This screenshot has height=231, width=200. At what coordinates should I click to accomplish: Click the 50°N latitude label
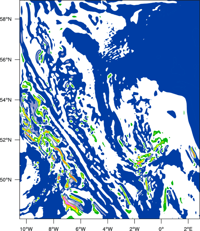6,180
